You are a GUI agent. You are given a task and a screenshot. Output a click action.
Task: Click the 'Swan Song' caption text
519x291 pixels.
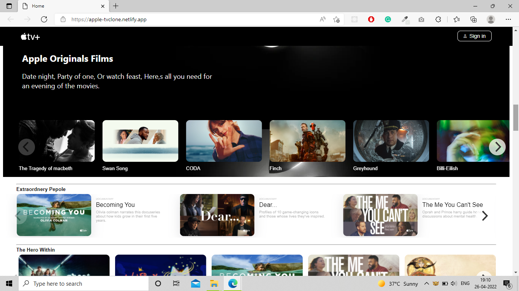(115, 168)
